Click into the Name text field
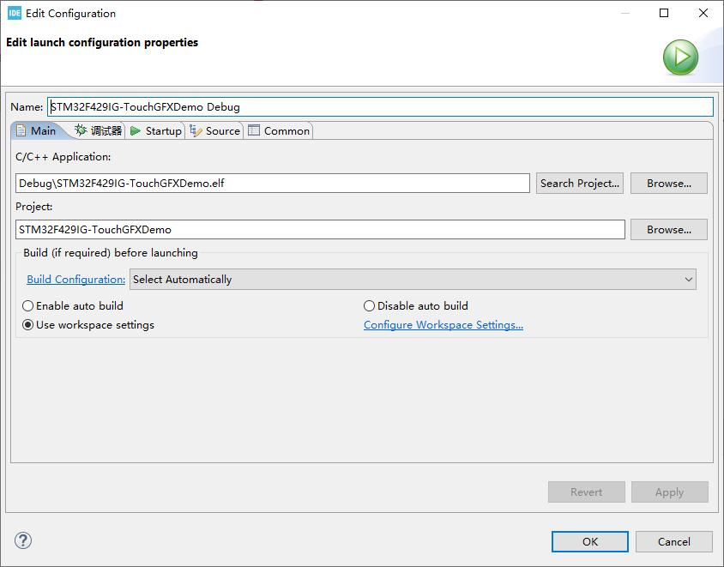The image size is (724, 567). [380, 107]
